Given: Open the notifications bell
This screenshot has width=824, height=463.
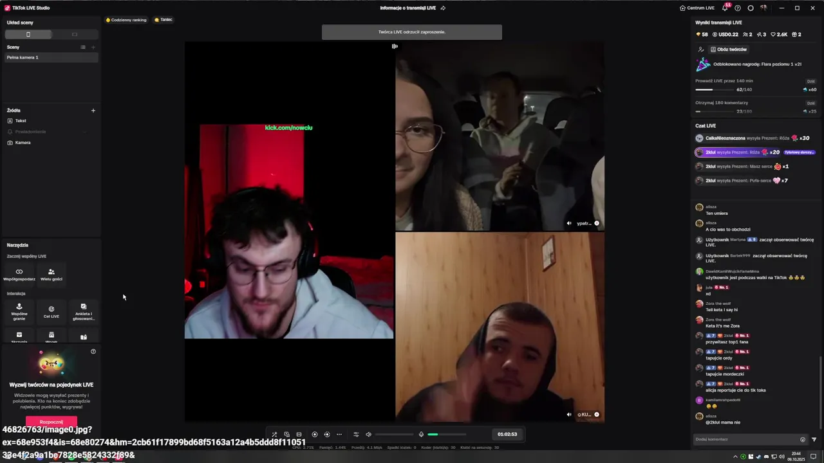Looking at the screenshot, I should [726, 8].
